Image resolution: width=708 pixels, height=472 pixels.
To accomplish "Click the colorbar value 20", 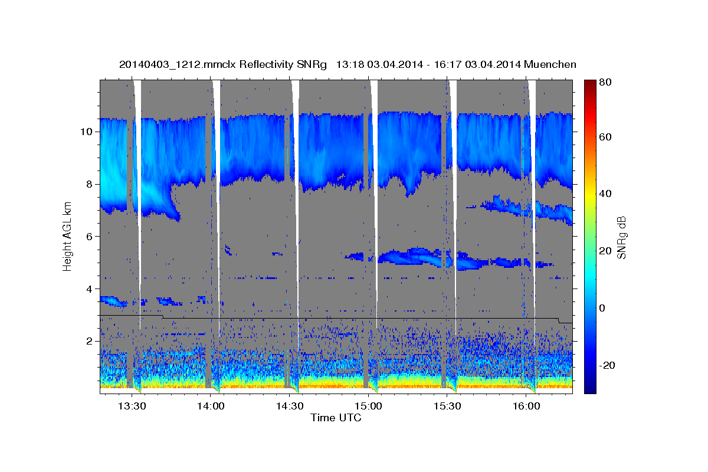I will (605, 251).
